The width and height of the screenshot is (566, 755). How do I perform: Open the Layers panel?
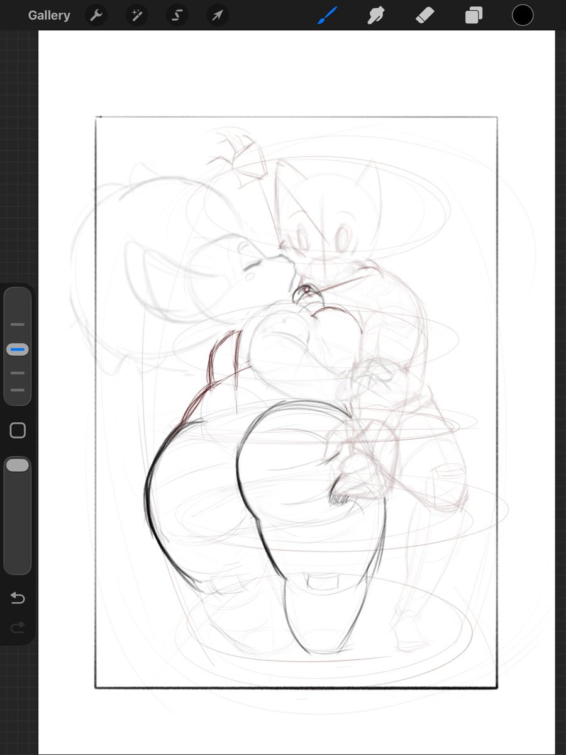click(x=474, y=15)
